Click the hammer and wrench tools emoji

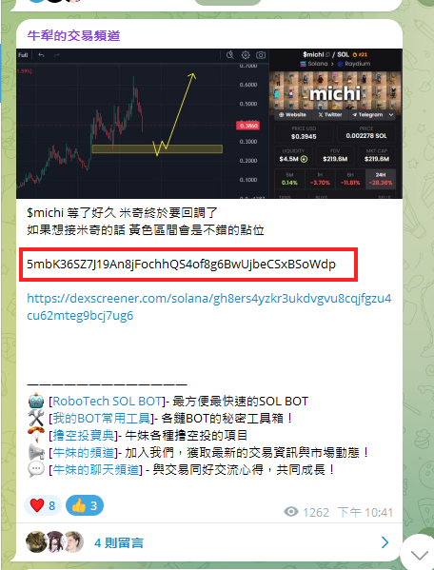[36, 418]
